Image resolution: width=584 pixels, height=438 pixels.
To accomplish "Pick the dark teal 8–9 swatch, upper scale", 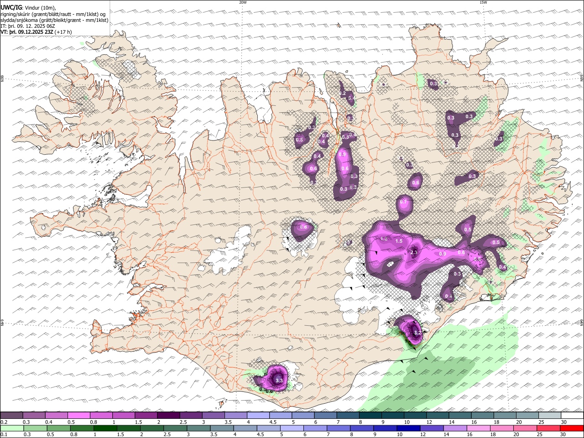I will pos(370,416).
